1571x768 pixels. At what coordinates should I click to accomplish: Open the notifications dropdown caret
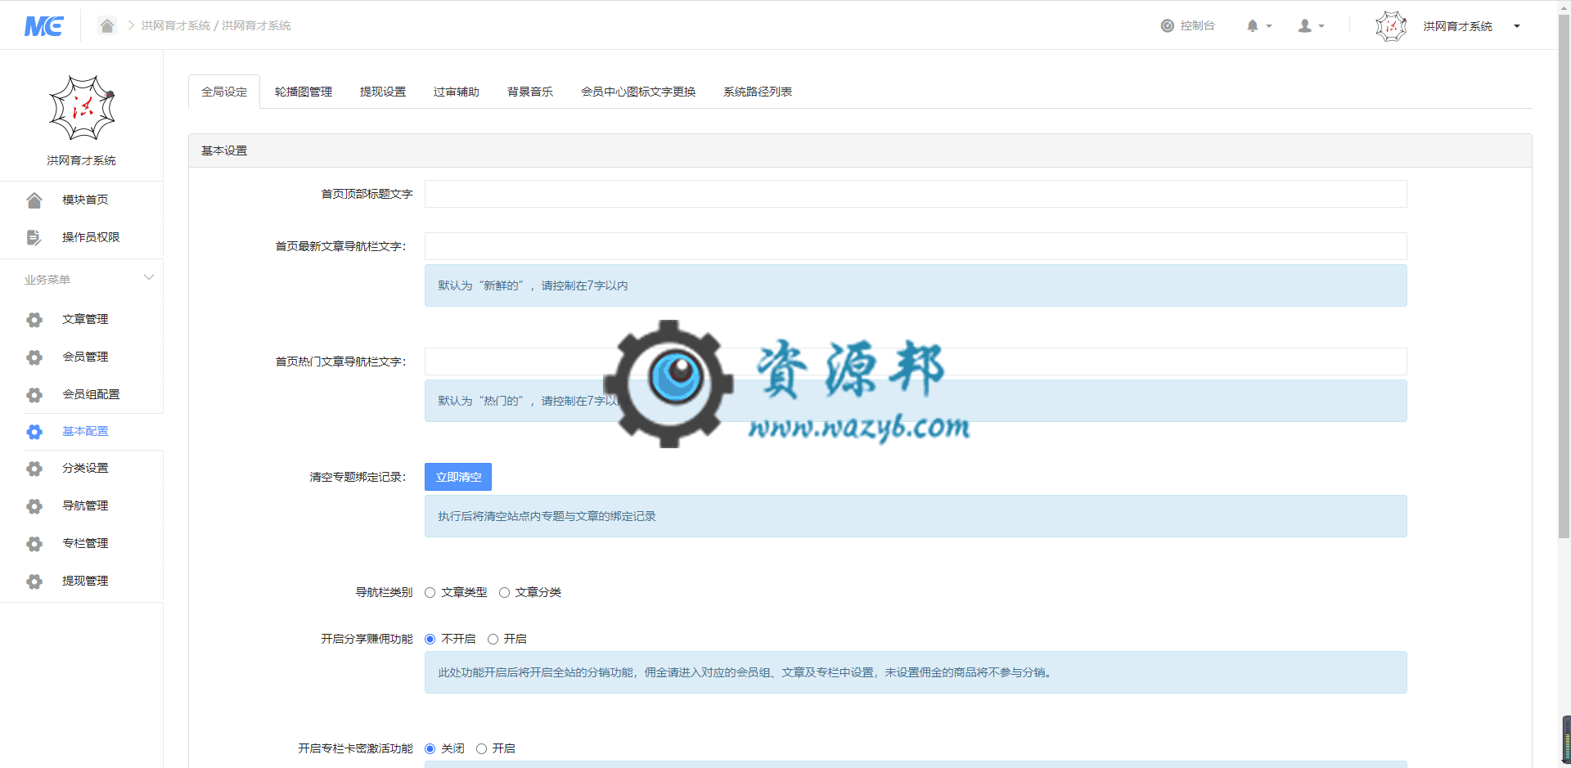pyautogui.click(x=1269, y=26)
